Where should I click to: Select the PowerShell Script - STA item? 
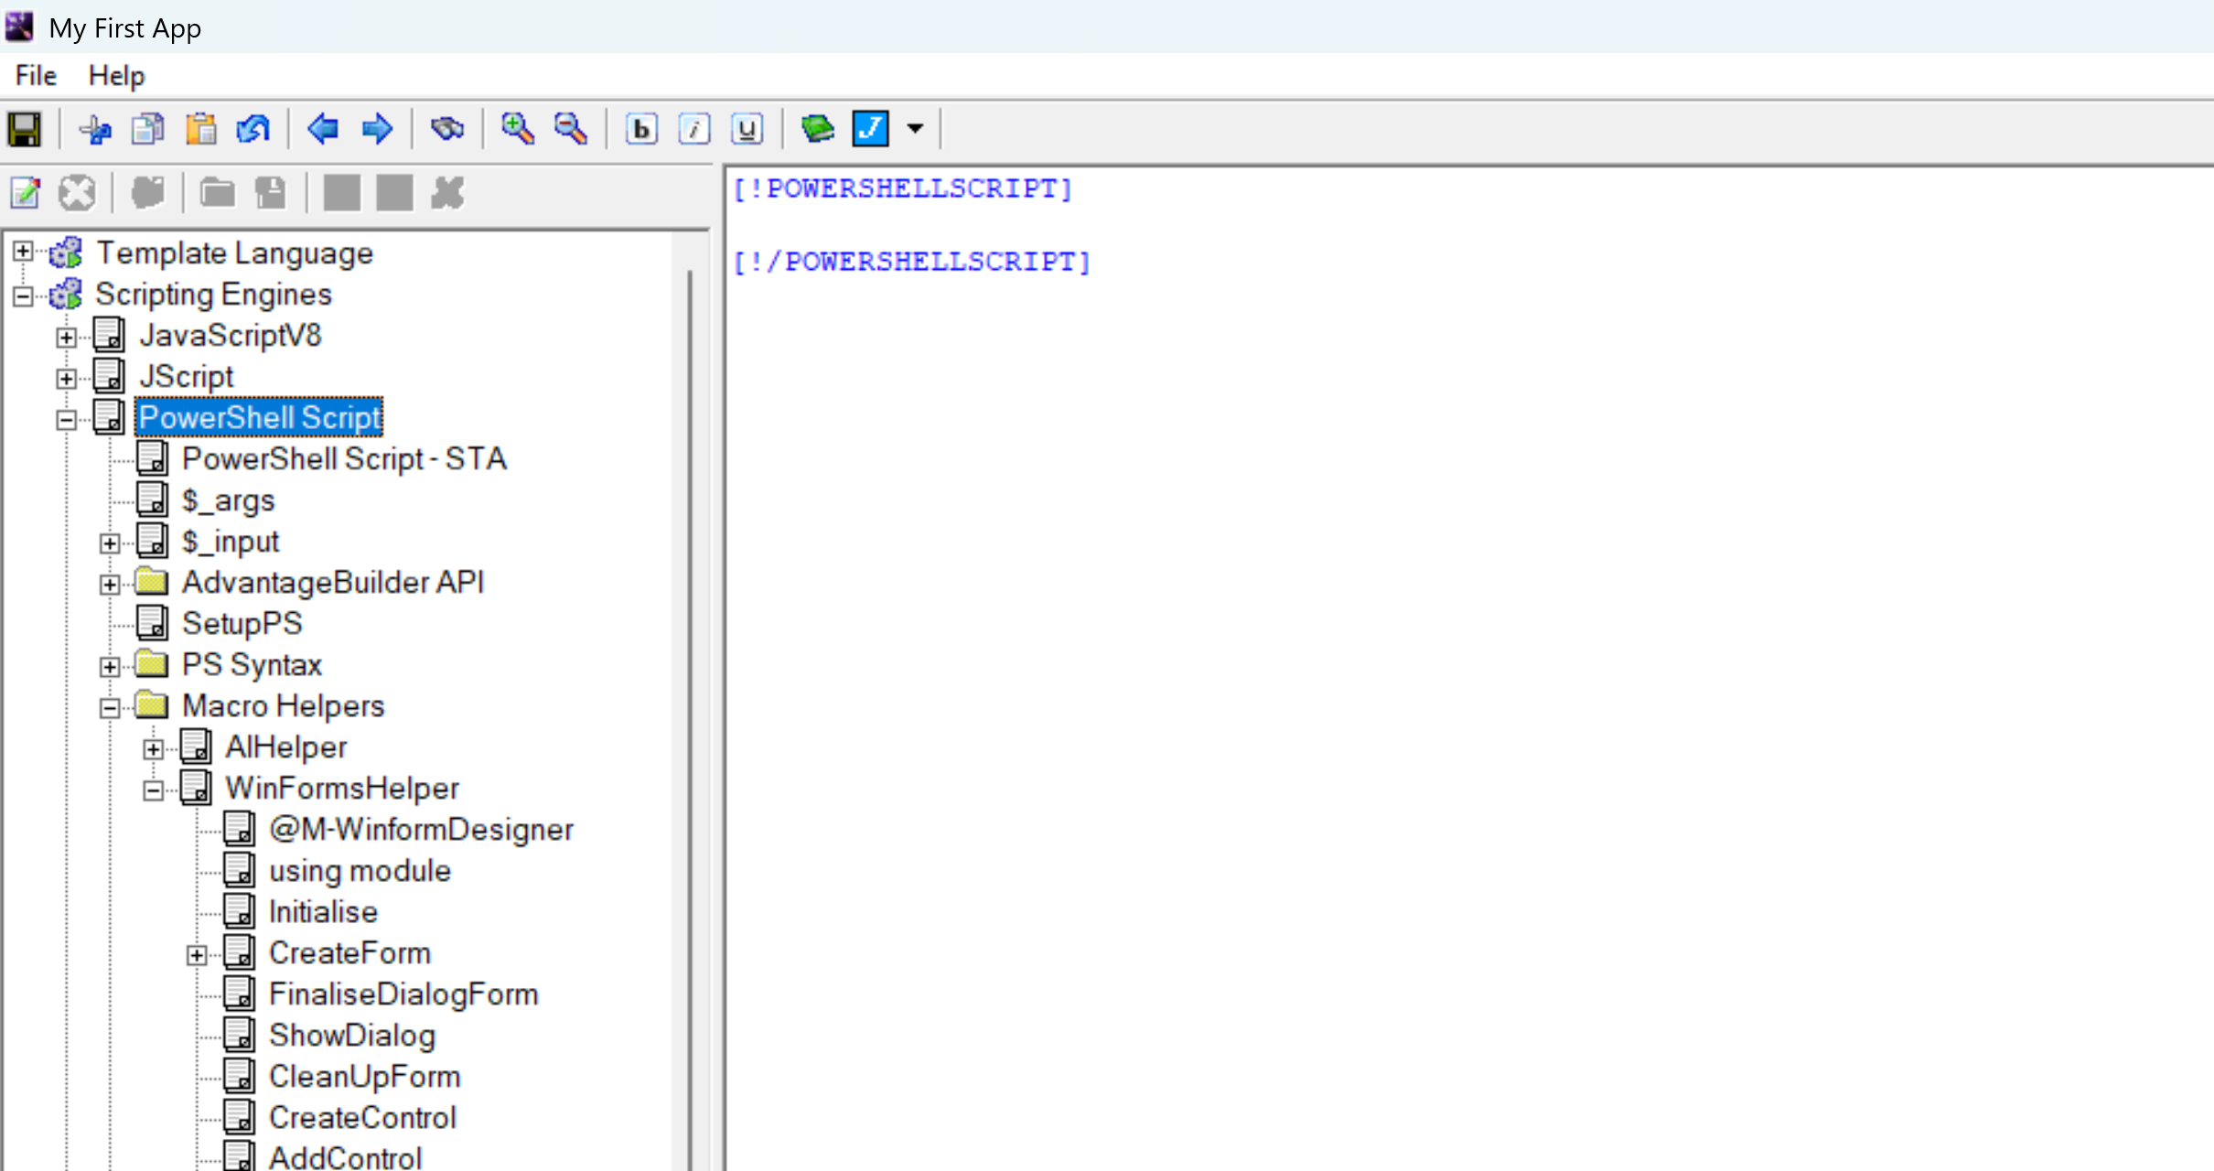(344, 458)
